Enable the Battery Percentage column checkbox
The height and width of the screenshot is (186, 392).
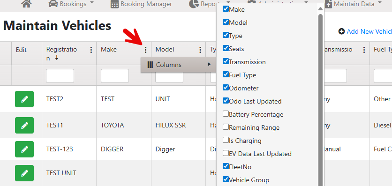[226, 114]
